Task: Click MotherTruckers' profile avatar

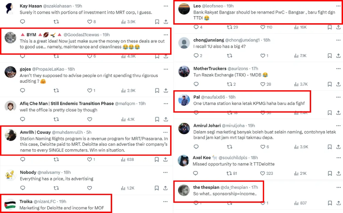Action: click(184, 71)
